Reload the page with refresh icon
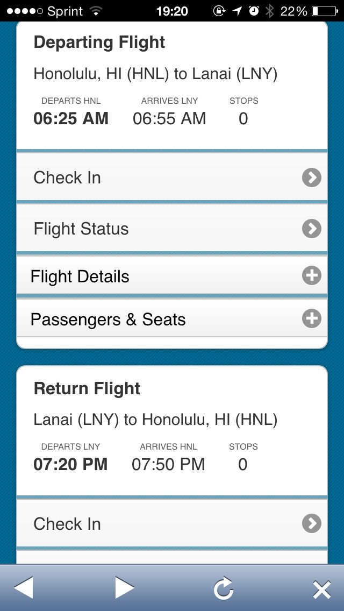344x611 pixels. tap(223, 588)
